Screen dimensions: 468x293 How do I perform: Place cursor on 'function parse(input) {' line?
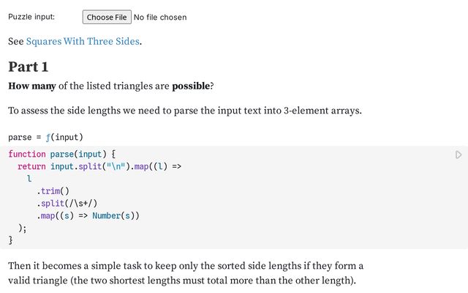point(62,154)
